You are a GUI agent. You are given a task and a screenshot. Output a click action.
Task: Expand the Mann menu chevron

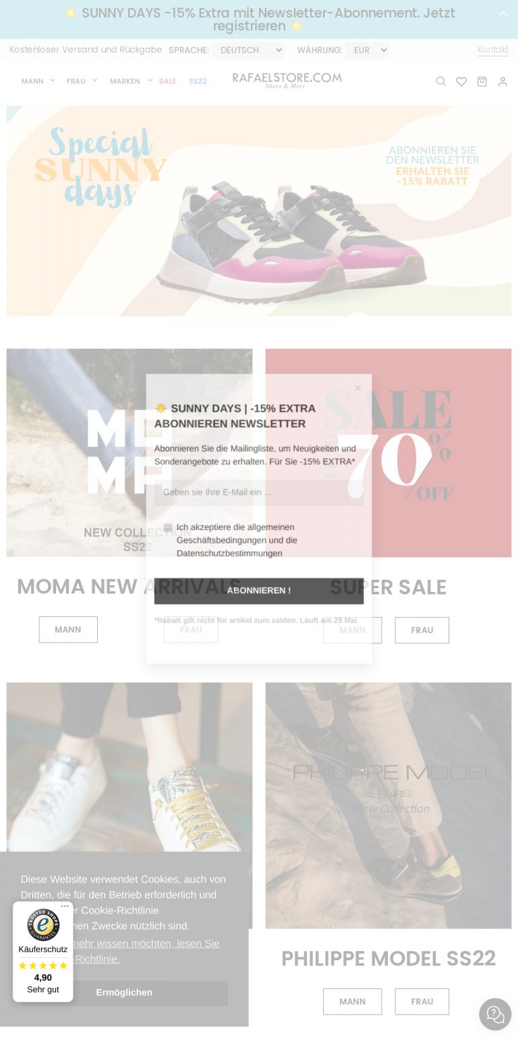pyautogui.click(x=53, y=80)
